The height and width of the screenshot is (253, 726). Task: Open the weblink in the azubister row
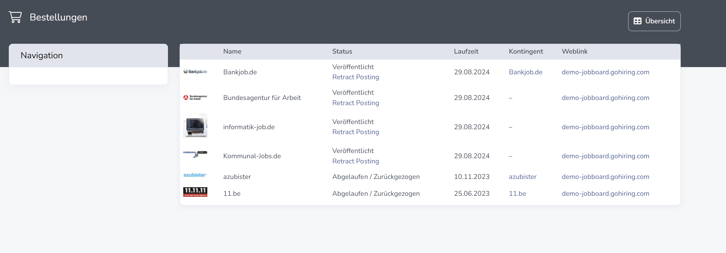[x=605, y=177]
